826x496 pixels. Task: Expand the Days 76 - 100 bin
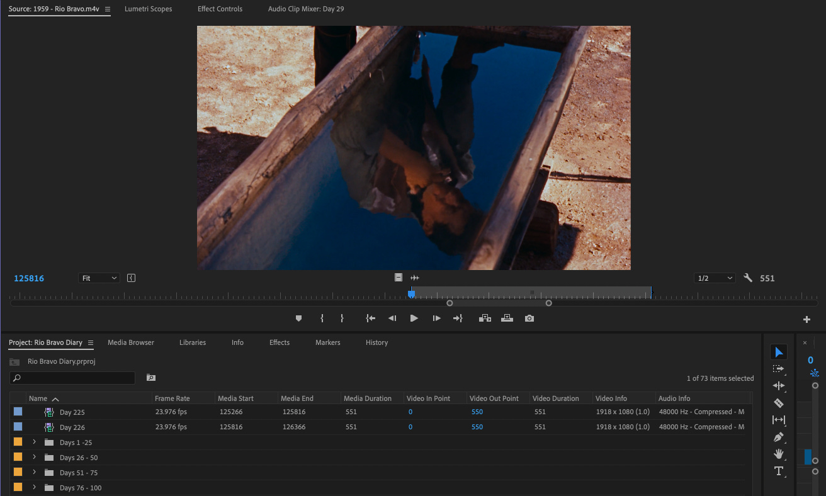34,487
